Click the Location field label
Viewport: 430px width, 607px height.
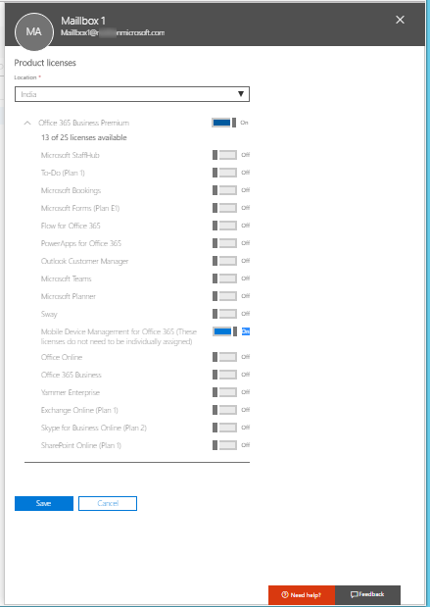click(25, 77)
